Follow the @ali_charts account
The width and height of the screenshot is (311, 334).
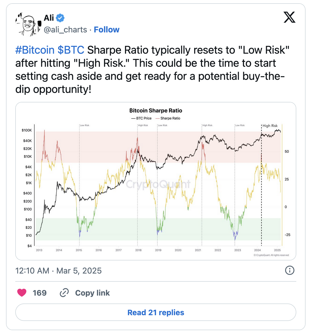[106, 30]
